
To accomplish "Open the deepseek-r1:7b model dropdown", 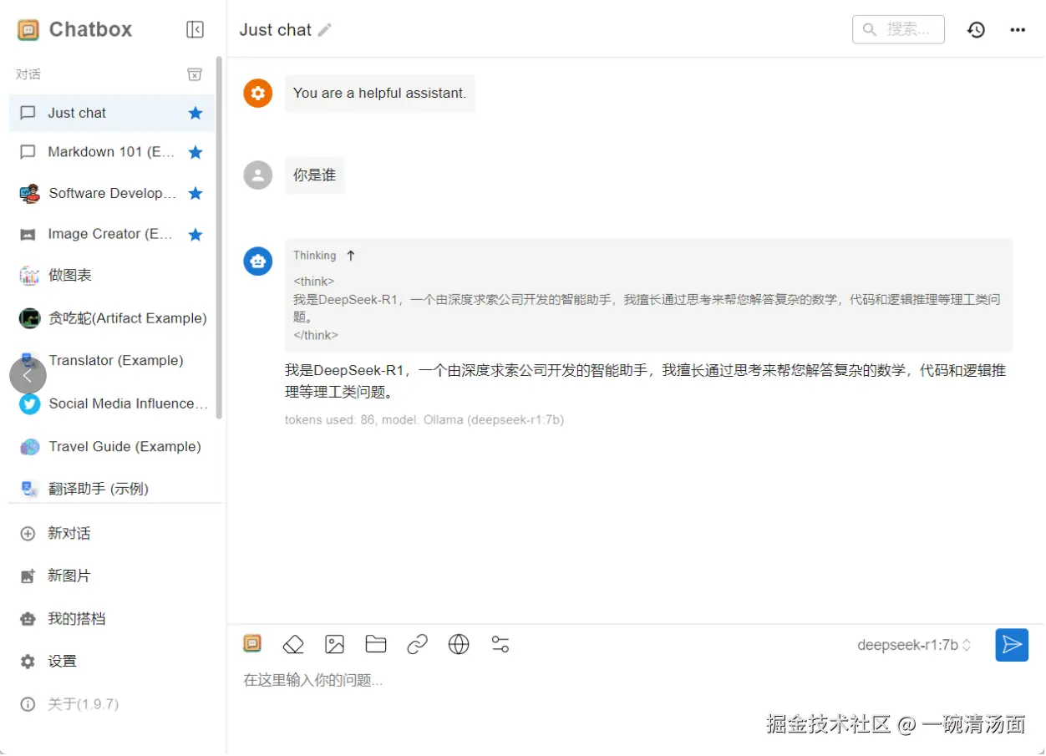I will pyautogui.click(x=915, y=645).
